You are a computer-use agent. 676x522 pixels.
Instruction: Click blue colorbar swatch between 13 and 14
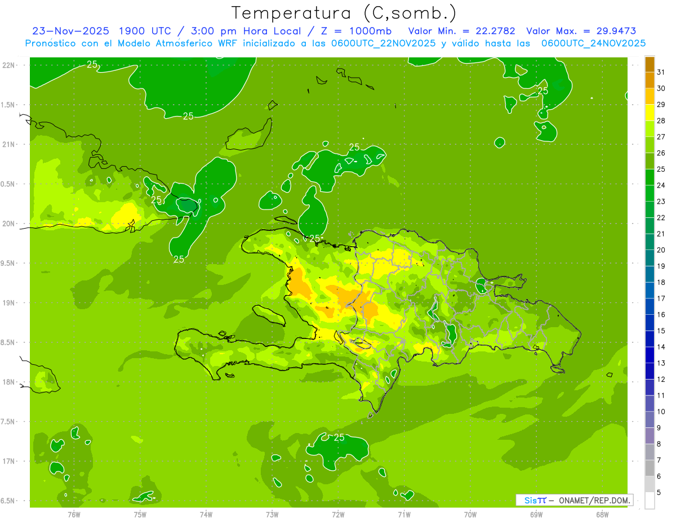pyautogui.click(x=650, y=355)
